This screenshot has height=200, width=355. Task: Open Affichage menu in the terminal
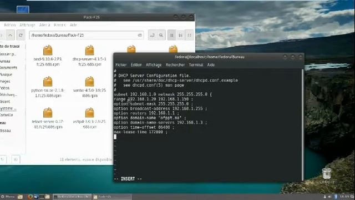click(154, 65)
